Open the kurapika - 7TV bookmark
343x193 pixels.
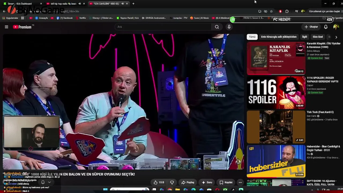(x=178, y=18)
